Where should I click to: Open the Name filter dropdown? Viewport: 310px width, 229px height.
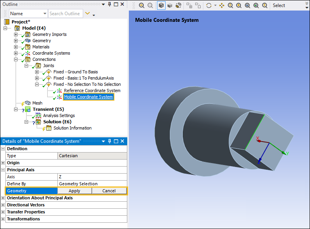[x=44, y=14]
